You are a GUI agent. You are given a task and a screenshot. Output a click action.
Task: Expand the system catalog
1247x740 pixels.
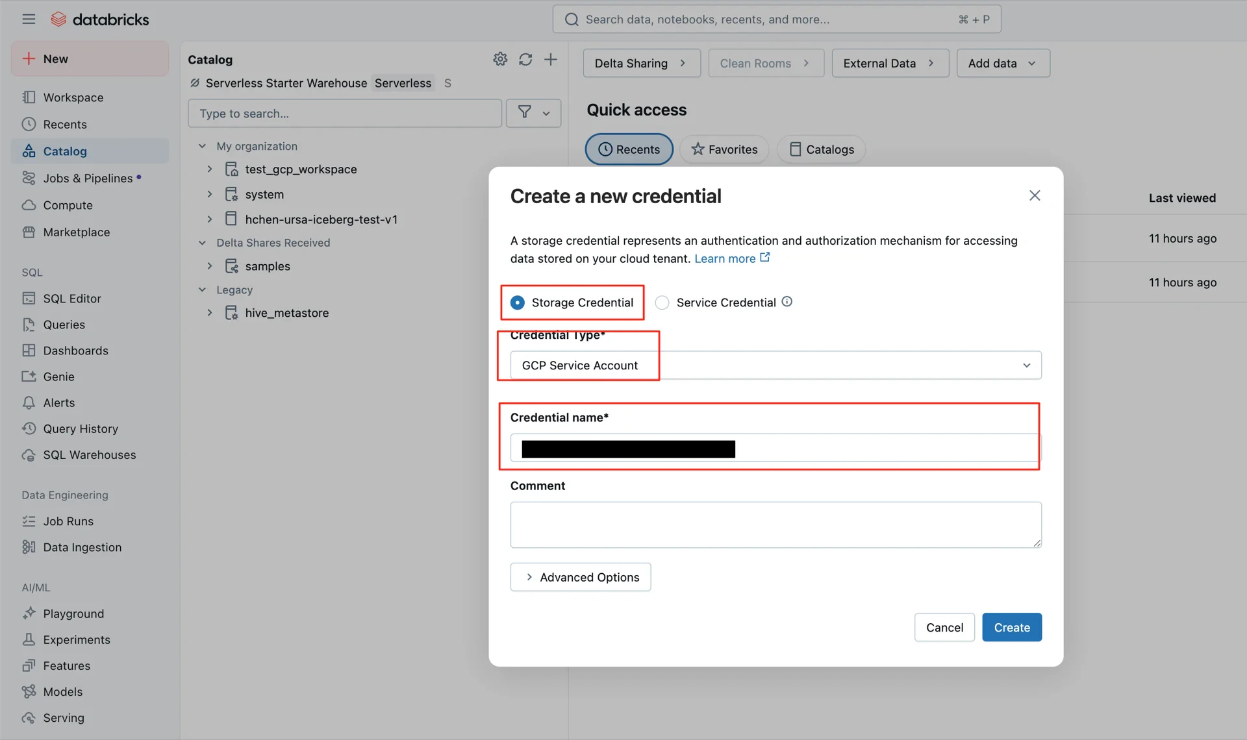210,194
